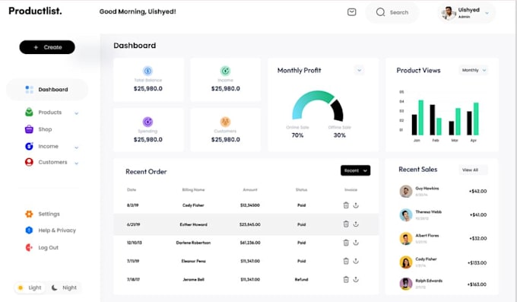Open the mail inbox icon
Image resolution: width=517 pixels, height=302 pixels.
click(x=351, y=12)
